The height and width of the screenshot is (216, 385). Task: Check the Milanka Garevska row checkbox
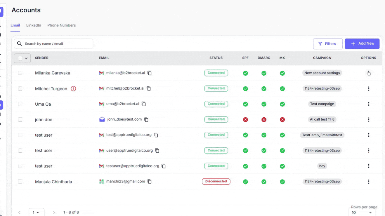point(20,73)
